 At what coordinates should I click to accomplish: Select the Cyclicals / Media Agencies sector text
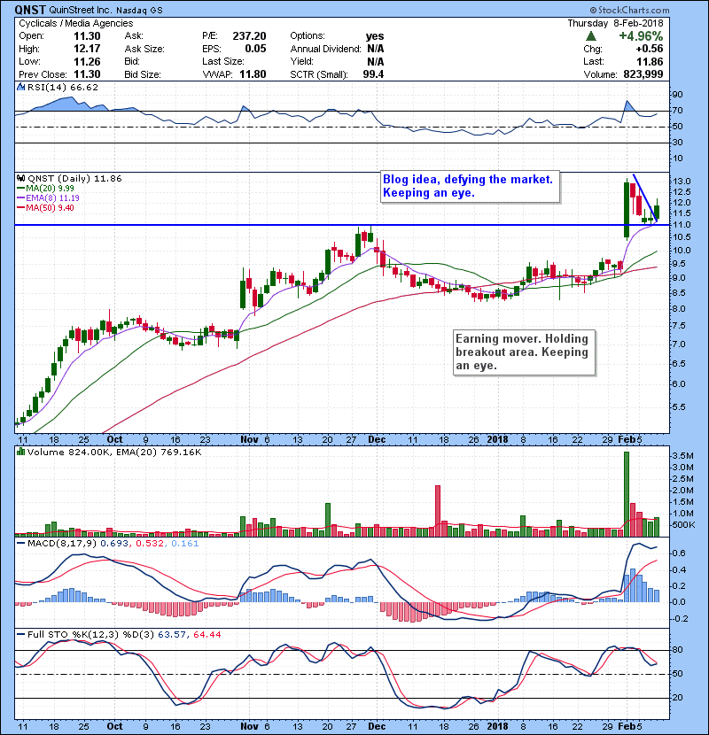[x=76, y=23]
